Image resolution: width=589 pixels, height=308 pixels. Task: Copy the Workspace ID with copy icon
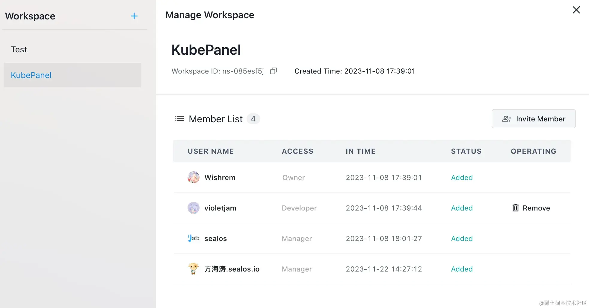[x=274, y=71]
